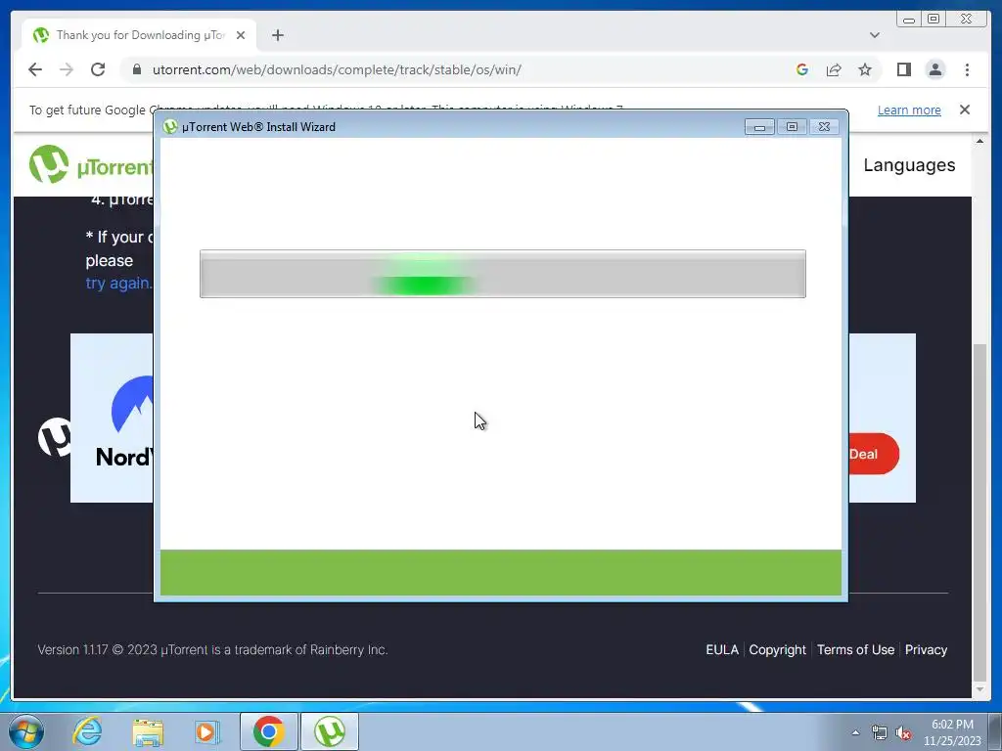Click the version 1.1.17 footer text
1002x751 pixels.
coord(212,649)
